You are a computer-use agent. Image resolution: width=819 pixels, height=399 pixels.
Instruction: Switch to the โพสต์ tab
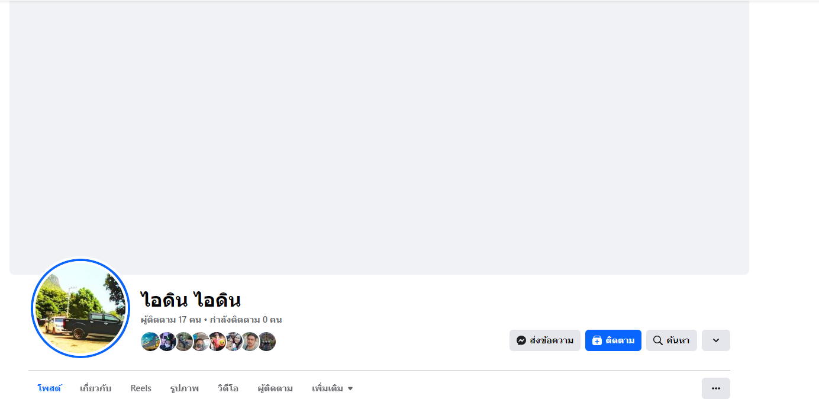[49, 388]
